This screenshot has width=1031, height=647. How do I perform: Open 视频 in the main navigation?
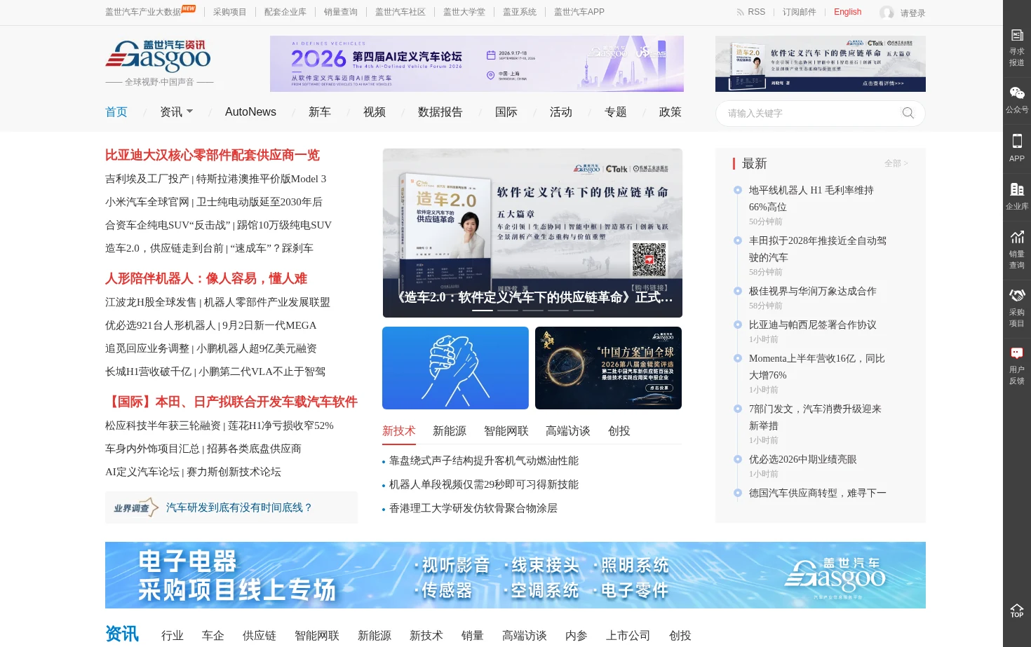[375, 112]
